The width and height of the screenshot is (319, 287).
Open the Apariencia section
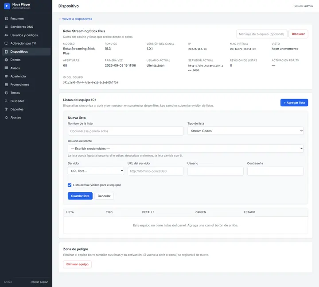26,76
